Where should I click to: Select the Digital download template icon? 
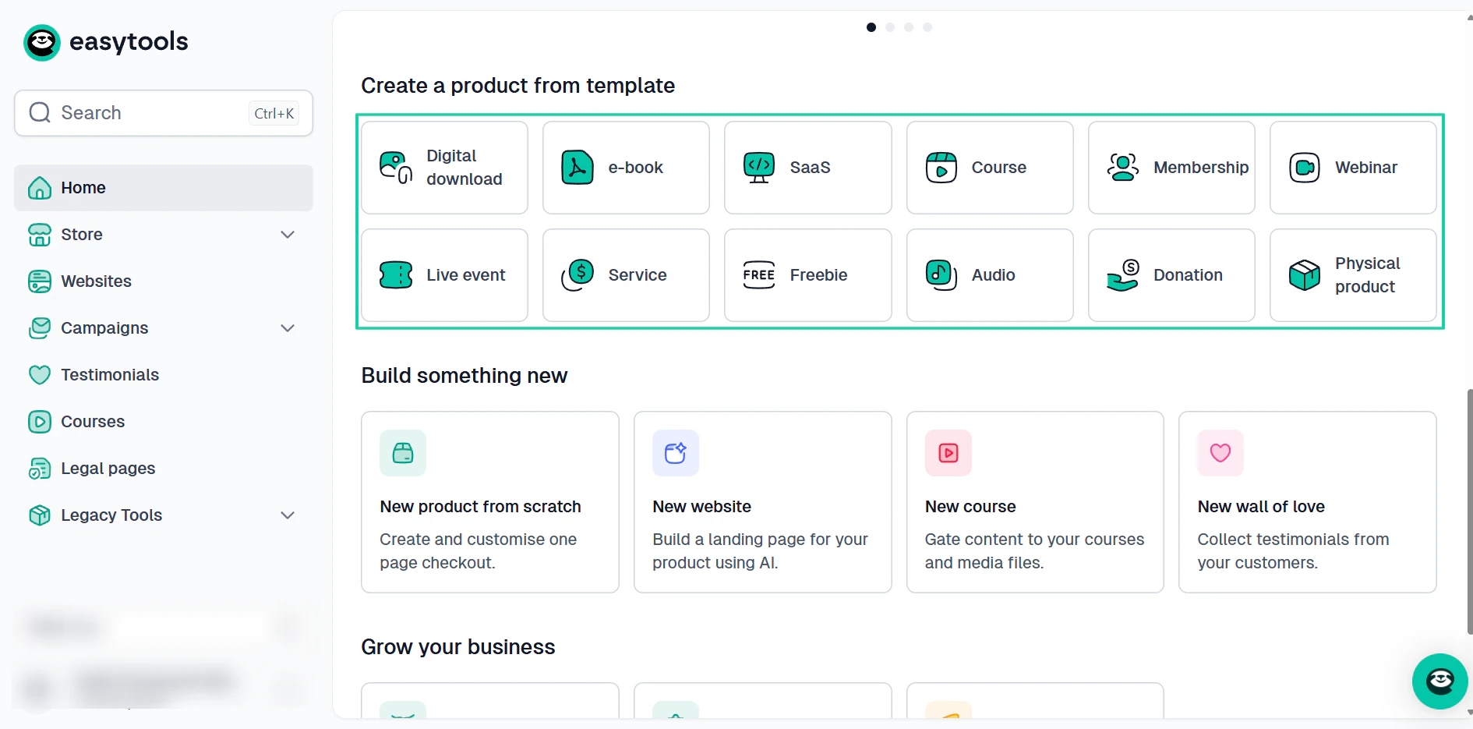tap(396, 168)
